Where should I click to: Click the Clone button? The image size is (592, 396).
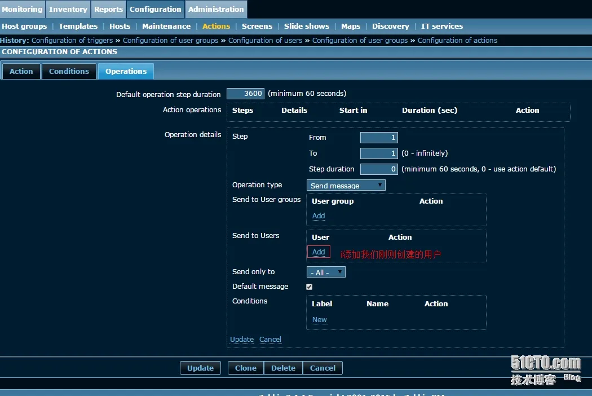click(246, 368)
